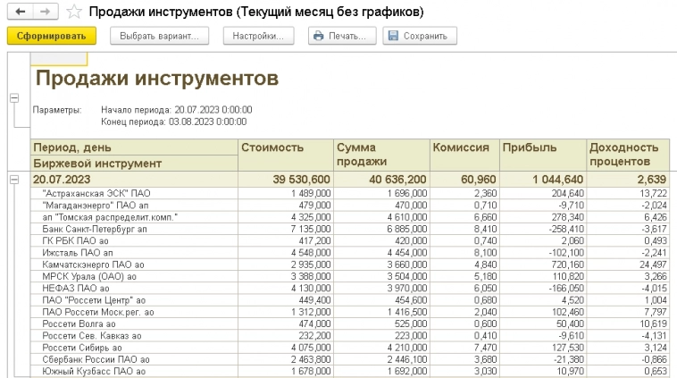Image resolution: width=677 pixels, height=378 pixels.
Task: Select НЕФАЗ sales amount 3 970,000
Action: point(381,288)
